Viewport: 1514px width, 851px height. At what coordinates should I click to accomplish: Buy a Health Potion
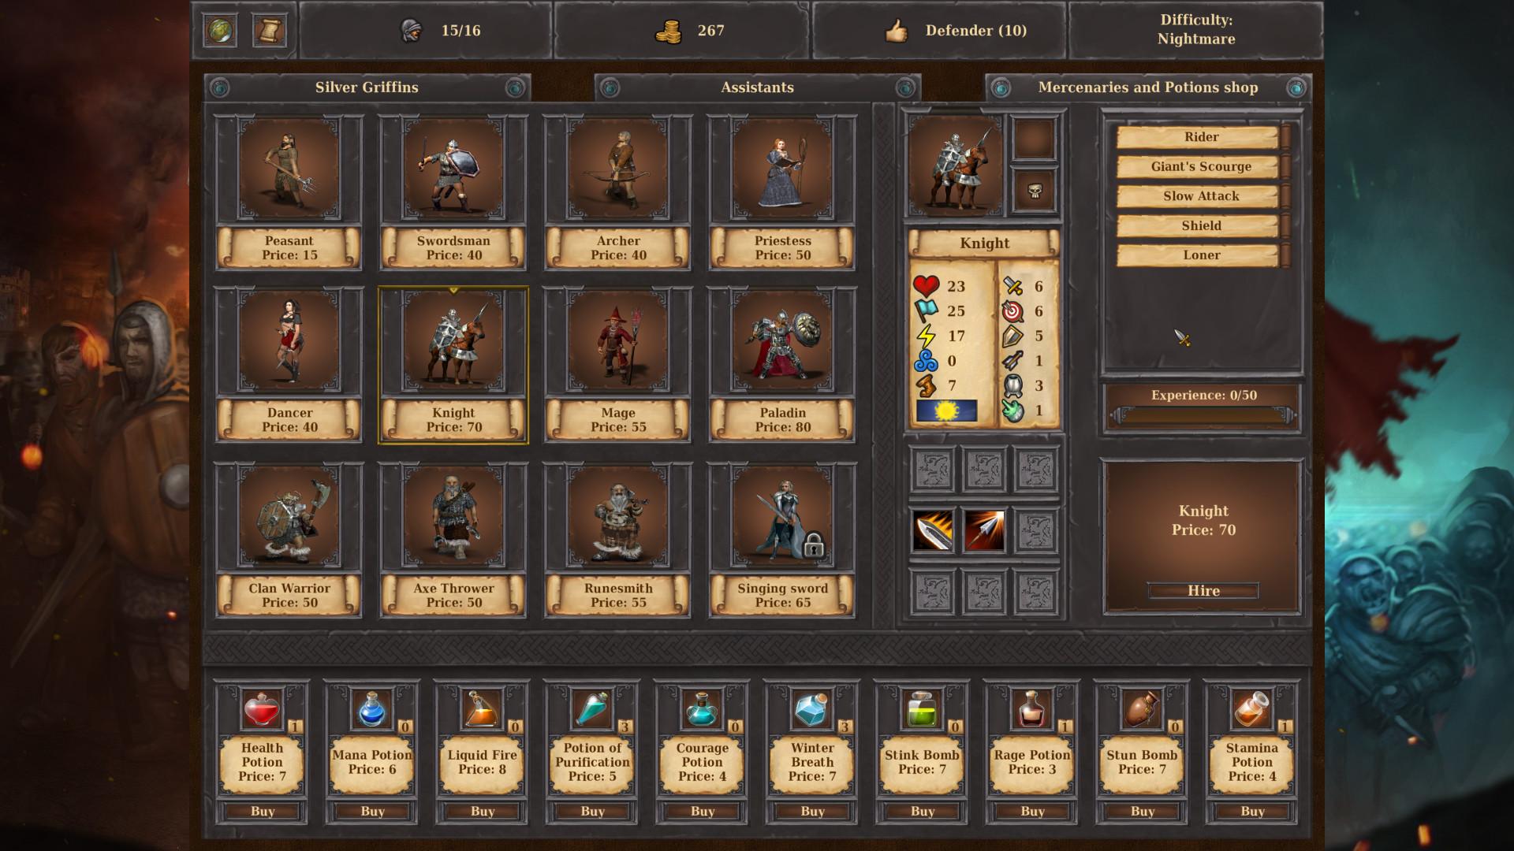click(263, 811)
